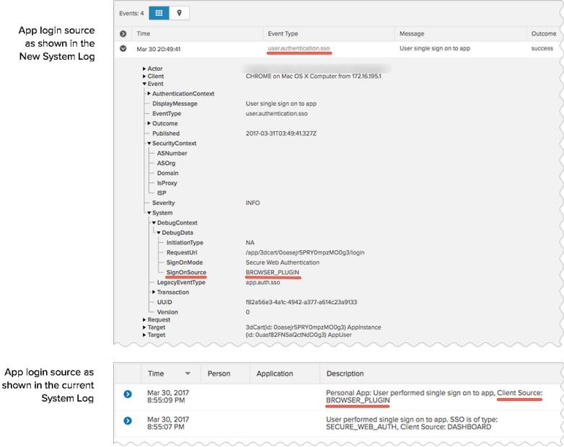The width and height of the screenshot is (564, 447).
Task: Expand all events using header arrow icon
Action: pyautogui.click(x=123, y=34)
